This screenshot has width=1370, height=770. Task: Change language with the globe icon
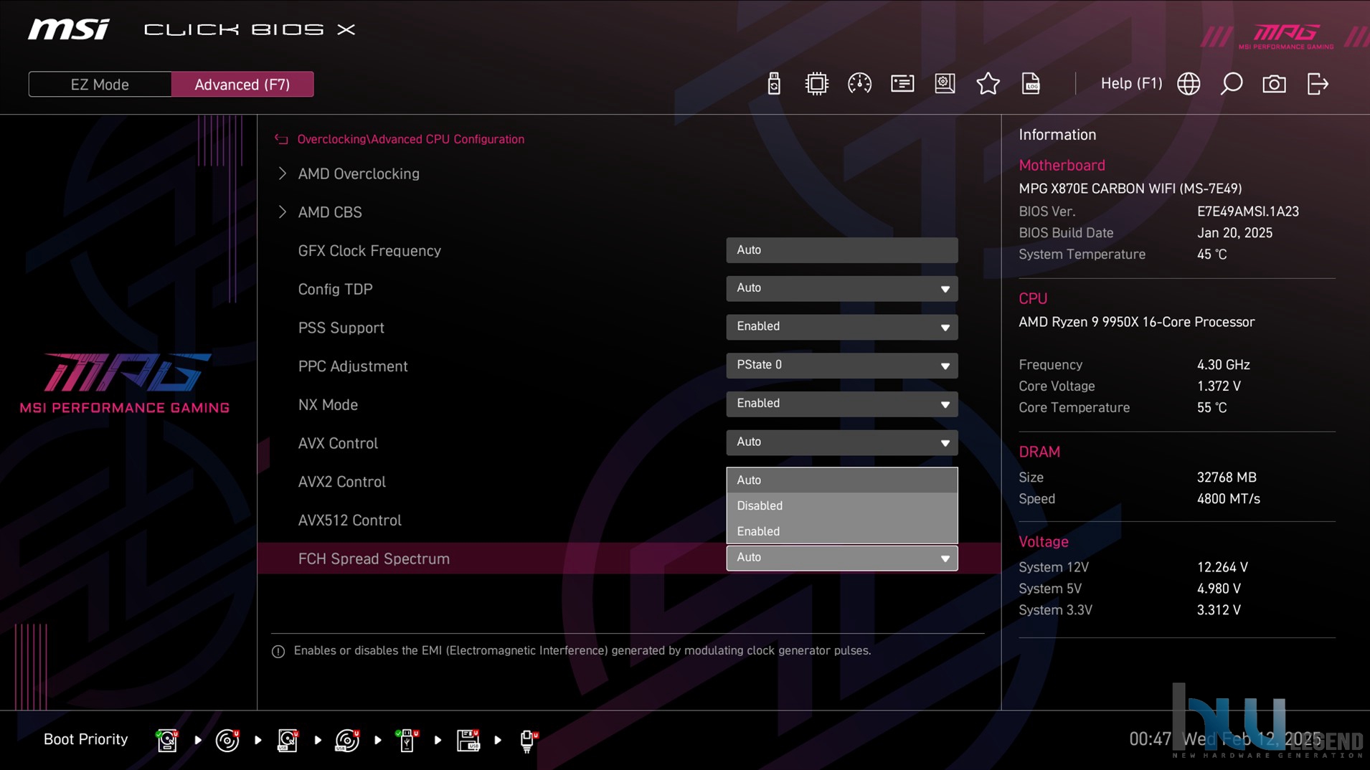[1189, 84]
